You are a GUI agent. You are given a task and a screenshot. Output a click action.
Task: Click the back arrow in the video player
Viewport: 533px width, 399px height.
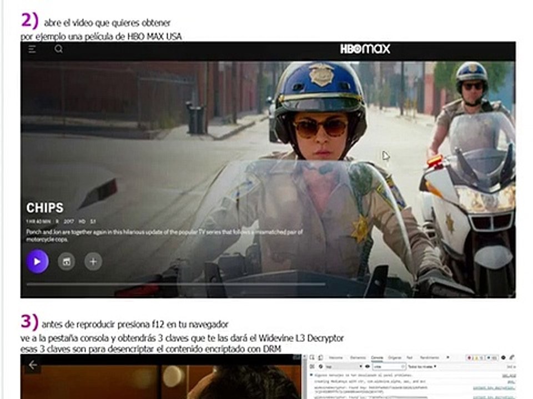(33, 365)
